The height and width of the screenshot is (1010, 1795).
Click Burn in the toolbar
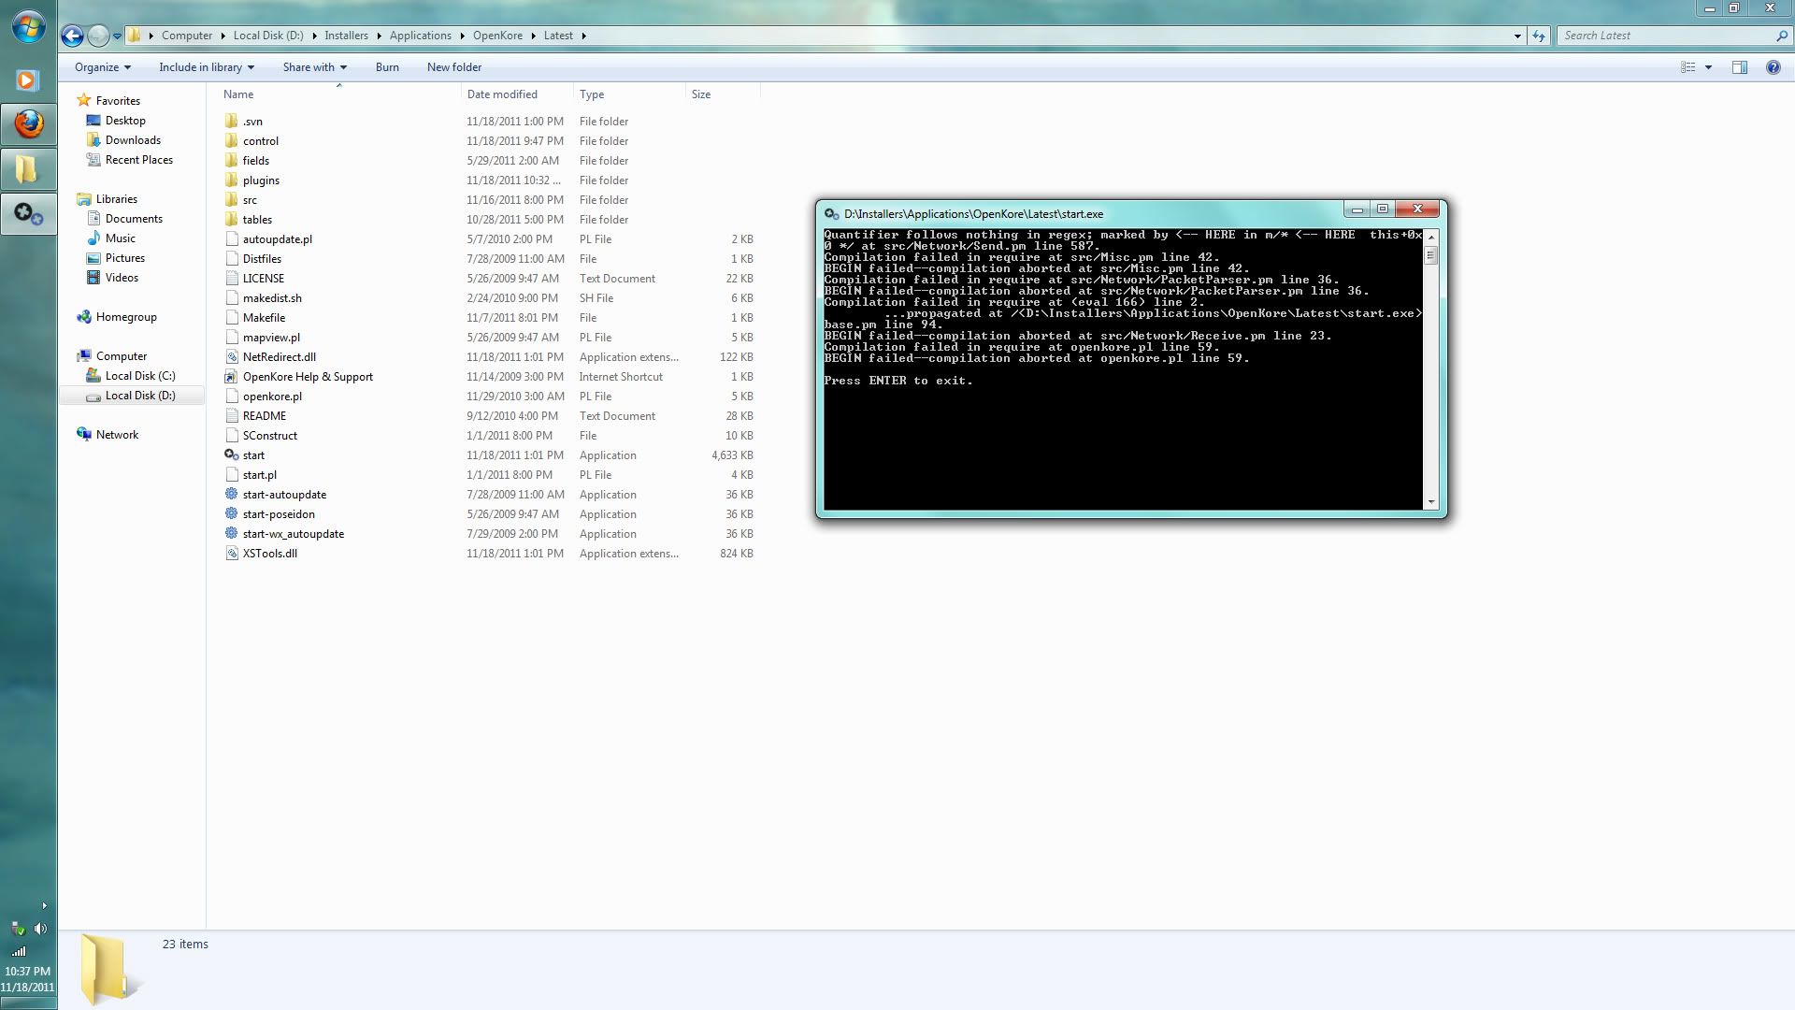click(387, 67)
